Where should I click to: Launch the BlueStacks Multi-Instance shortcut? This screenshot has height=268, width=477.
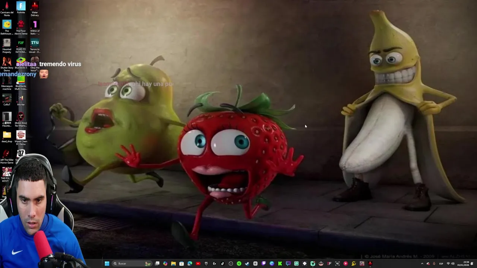21,83
